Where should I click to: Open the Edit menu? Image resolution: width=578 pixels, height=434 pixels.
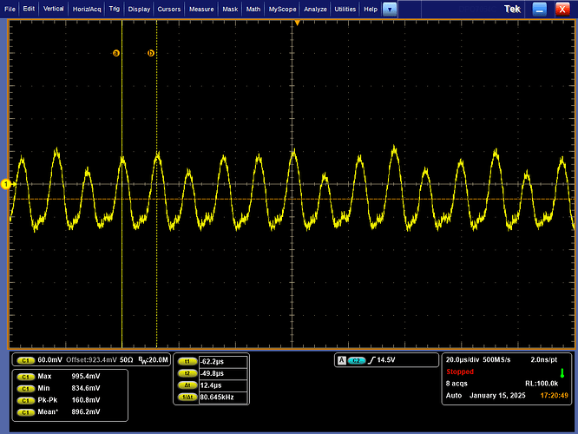pos(29,9)
